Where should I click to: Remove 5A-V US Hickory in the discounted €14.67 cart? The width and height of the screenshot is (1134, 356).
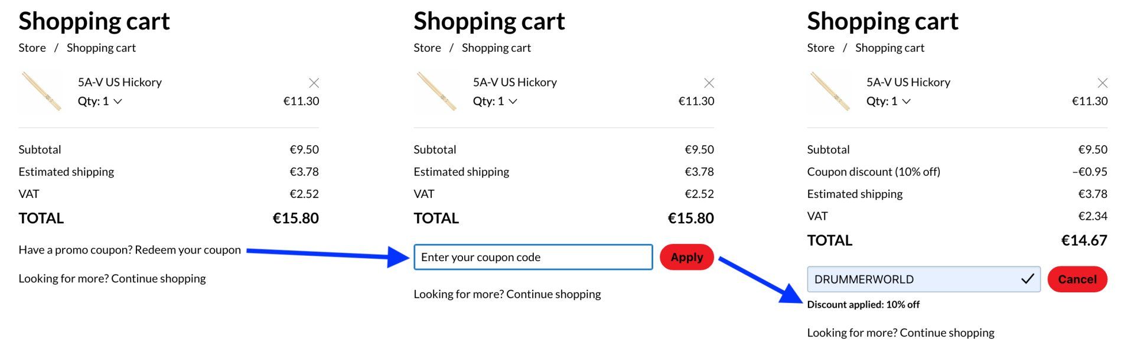[x=1103, y=83]
